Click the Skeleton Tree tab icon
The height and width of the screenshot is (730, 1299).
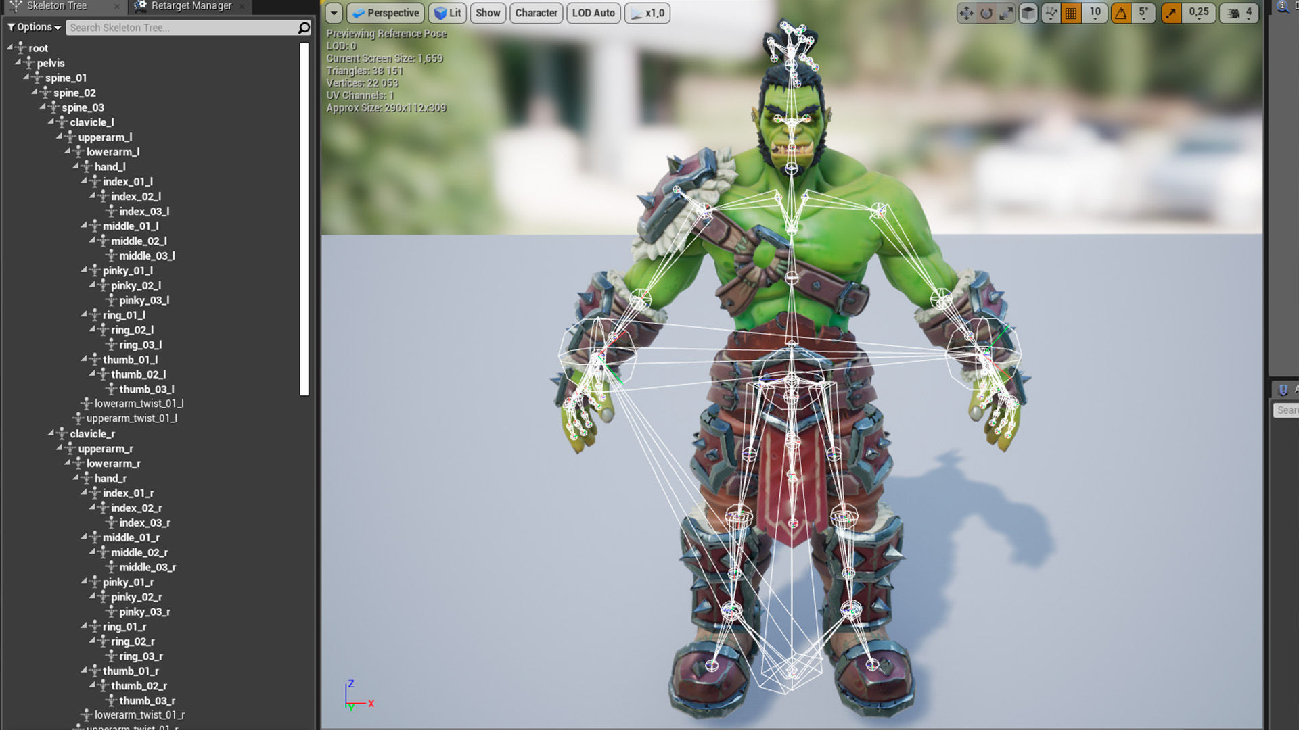[x=16, y=6]
